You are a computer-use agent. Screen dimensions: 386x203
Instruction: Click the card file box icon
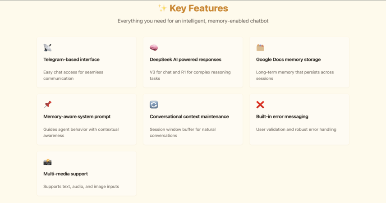pyautogui.click(x=260, y=47)
